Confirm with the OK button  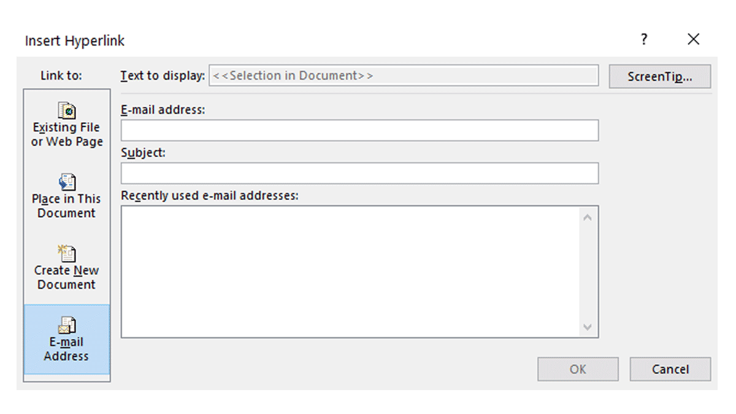(578, 369)
